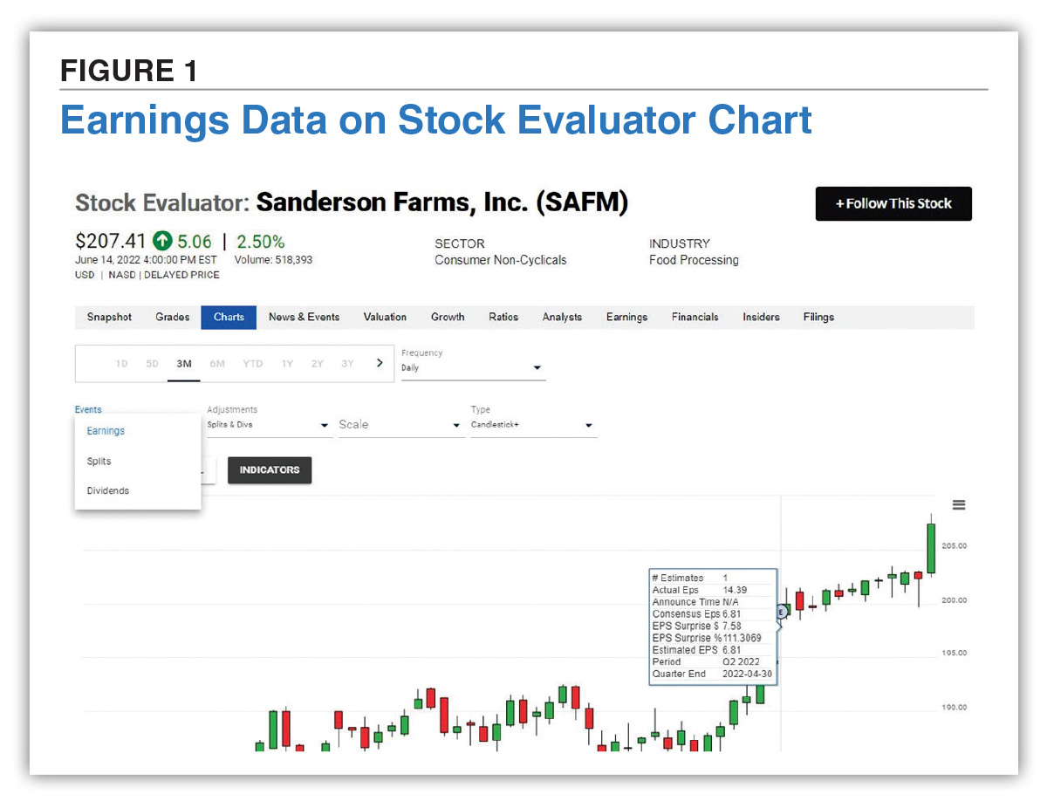
Task: Open the INDICATORS panel
Action: [x=269, y=469]
